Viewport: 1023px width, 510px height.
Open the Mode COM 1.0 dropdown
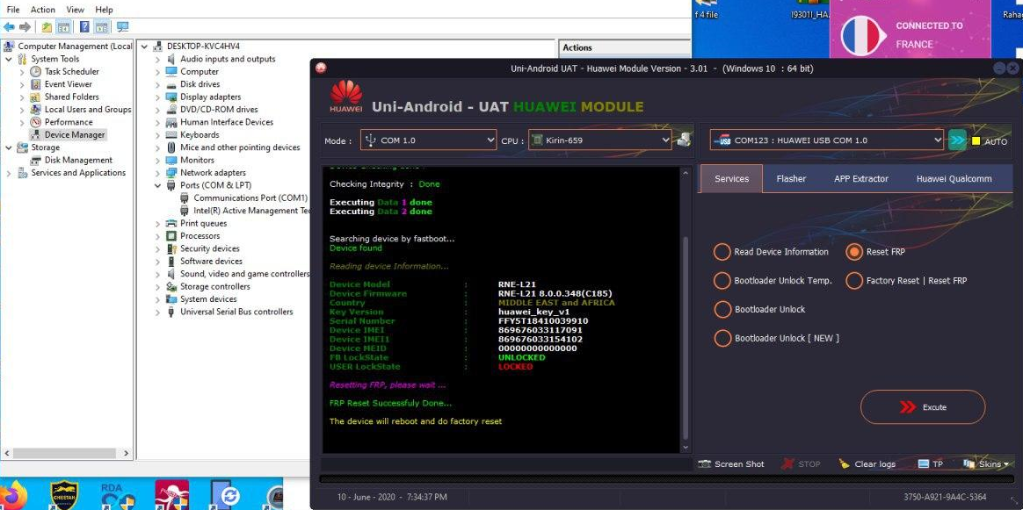(x=428, y=140)
